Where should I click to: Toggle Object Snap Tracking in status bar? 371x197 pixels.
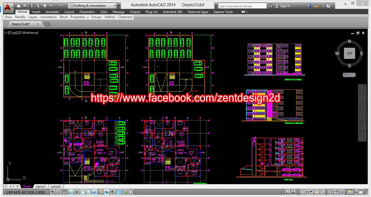pos(95,192)
